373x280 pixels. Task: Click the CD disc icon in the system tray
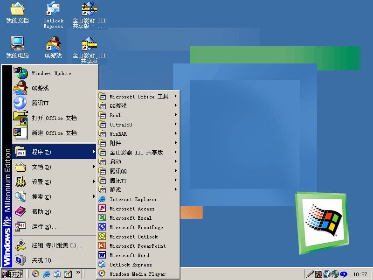335,274
